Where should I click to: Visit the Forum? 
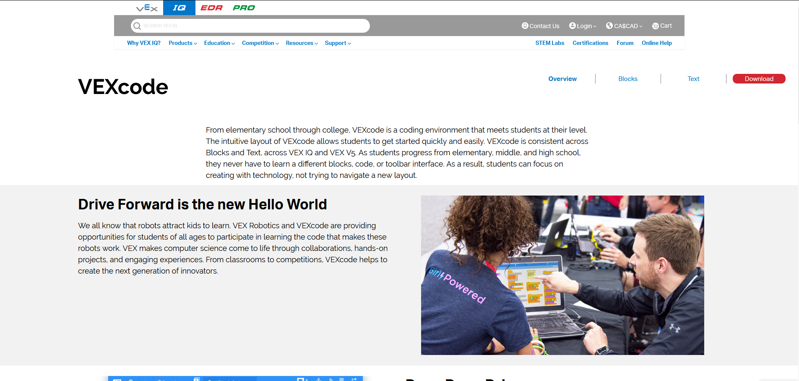point(625,43)
